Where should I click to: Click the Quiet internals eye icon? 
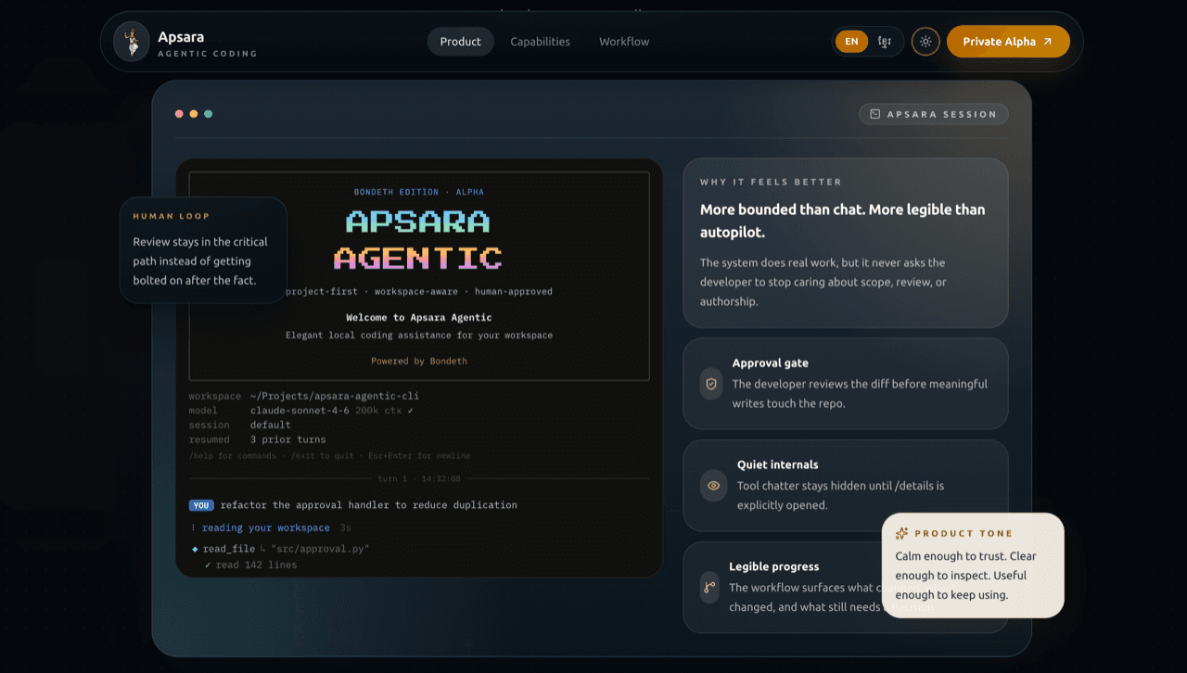click(x=713, y=485)
